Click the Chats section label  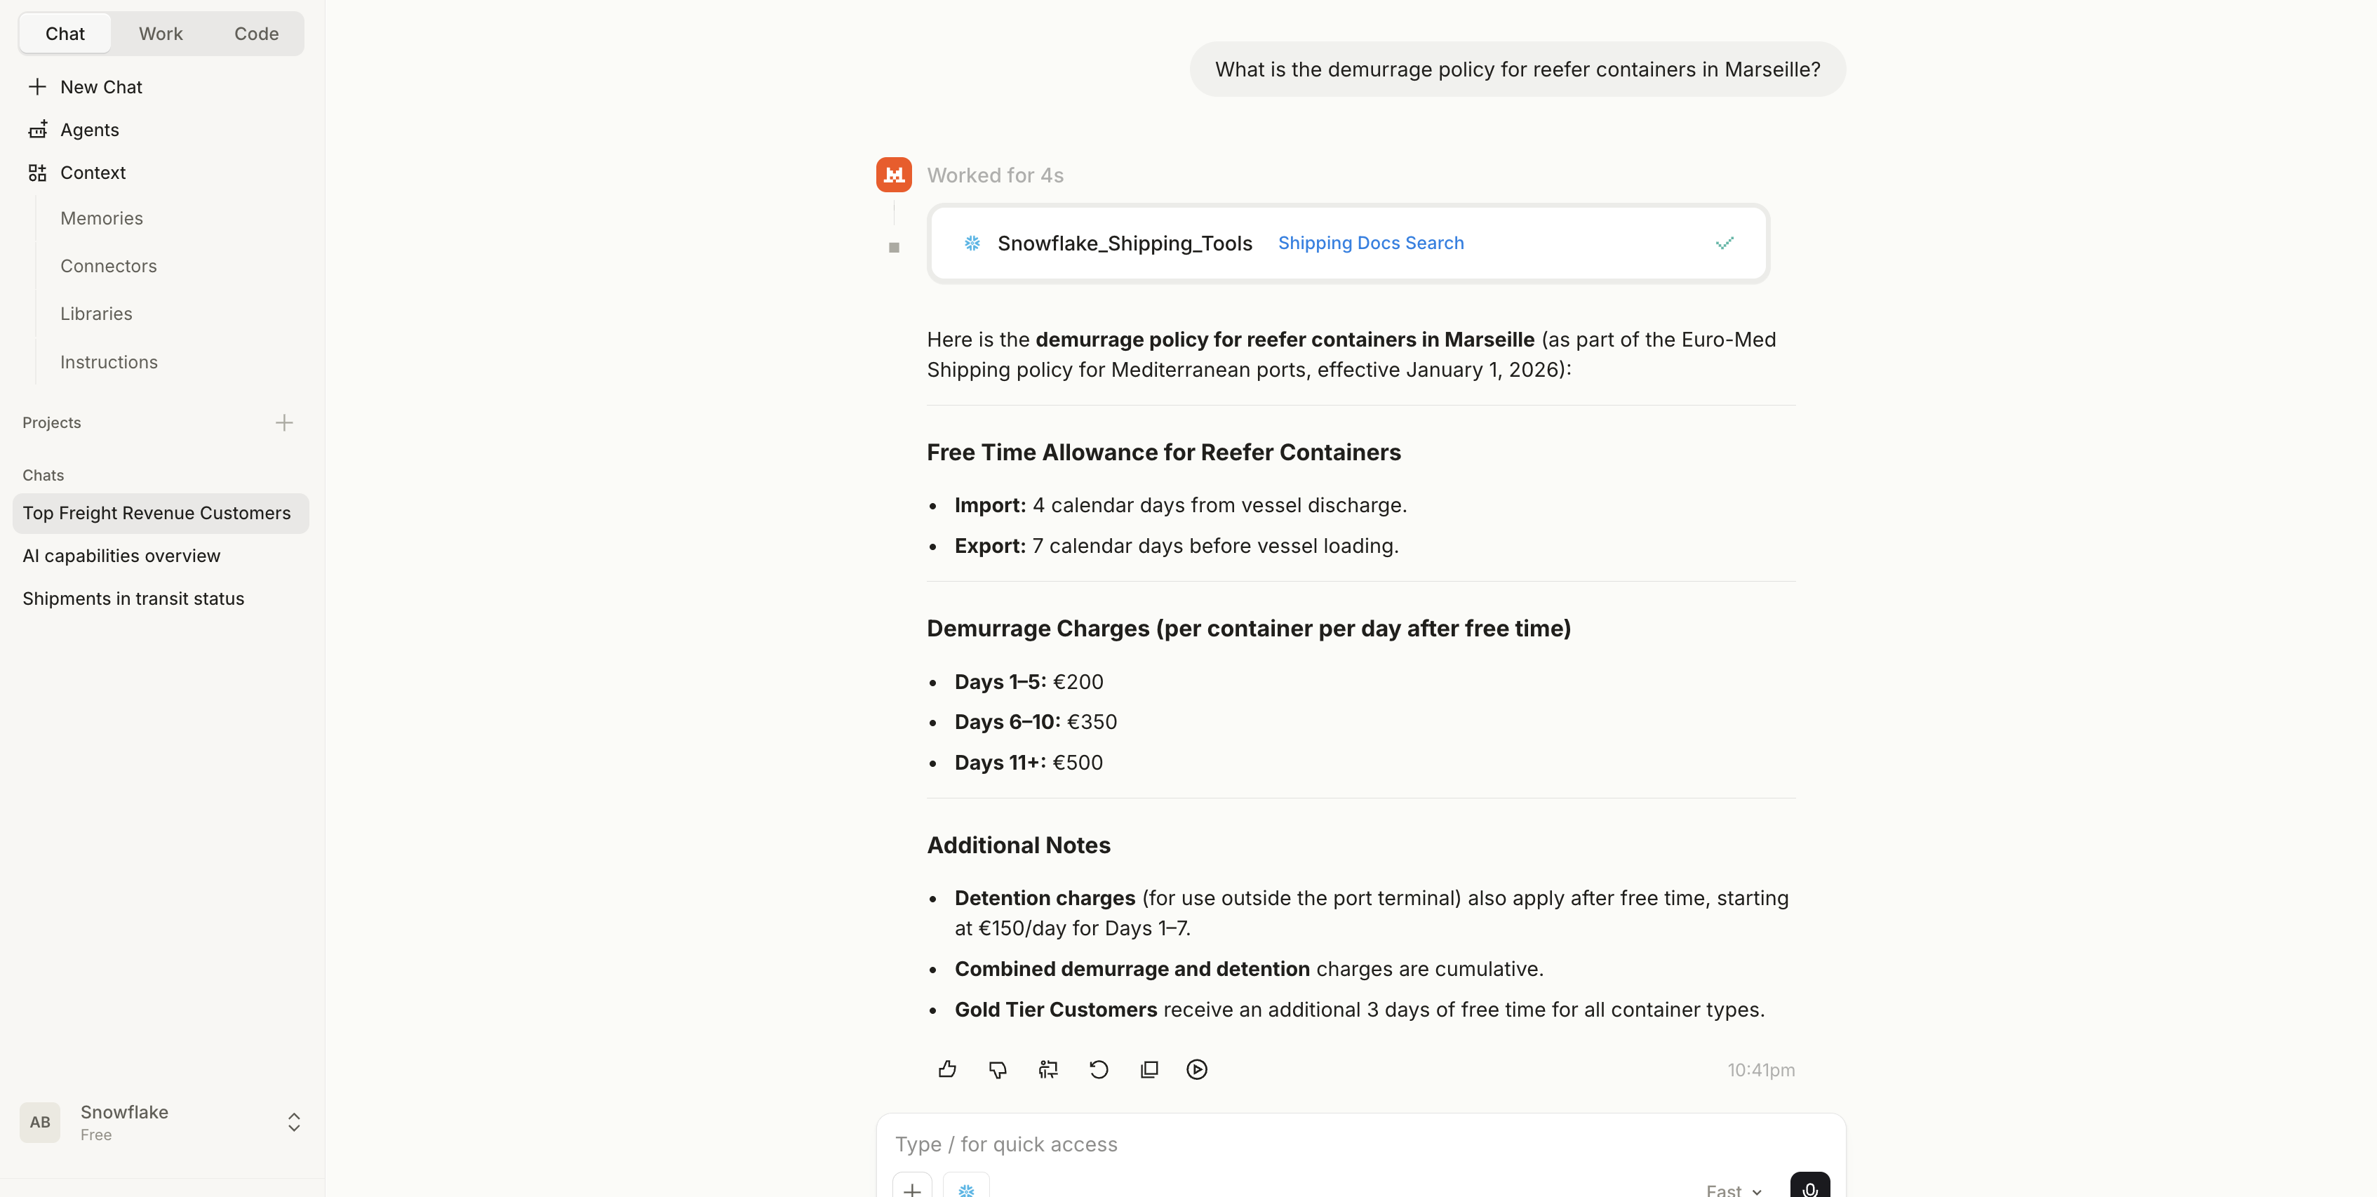tap(43, 475)
